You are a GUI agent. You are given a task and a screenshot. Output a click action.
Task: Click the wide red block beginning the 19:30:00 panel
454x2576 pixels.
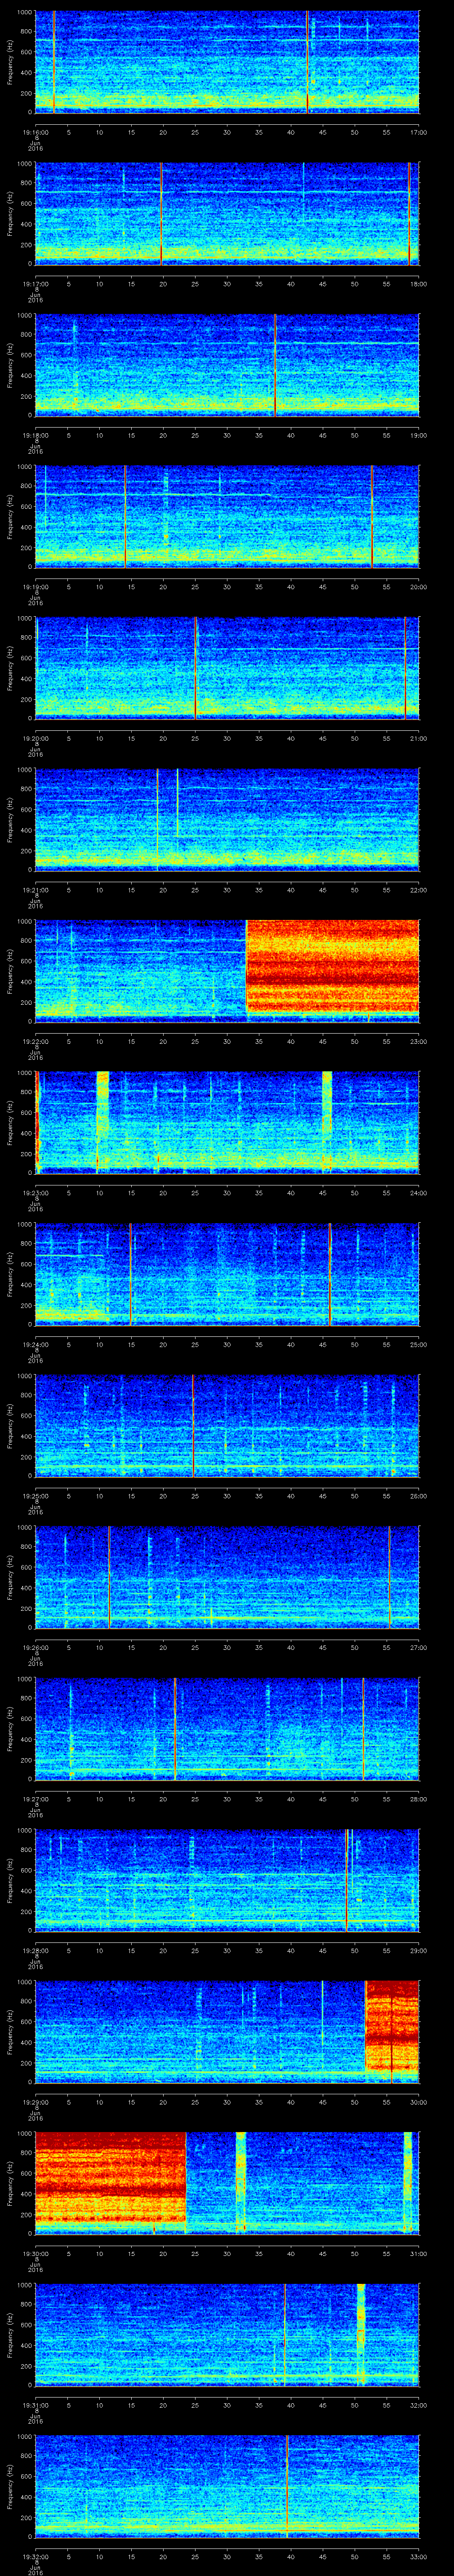[x=111, y=2178]
